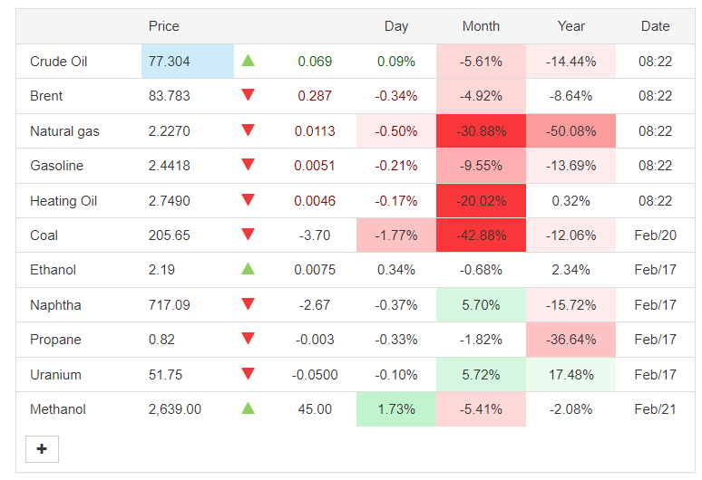This screenshot has width=702, height=480.
Task: Open the Naphtha commodity link
Action: coord(55,305)
